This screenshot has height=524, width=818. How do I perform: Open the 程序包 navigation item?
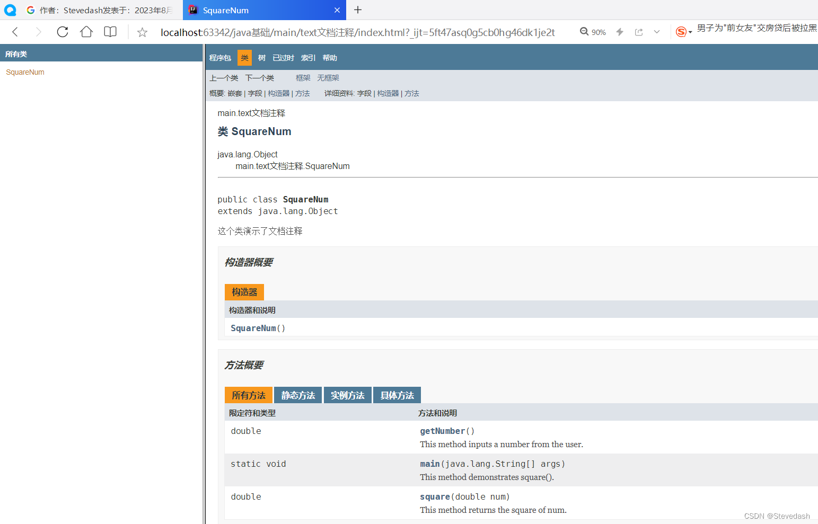tap(220, 58)
